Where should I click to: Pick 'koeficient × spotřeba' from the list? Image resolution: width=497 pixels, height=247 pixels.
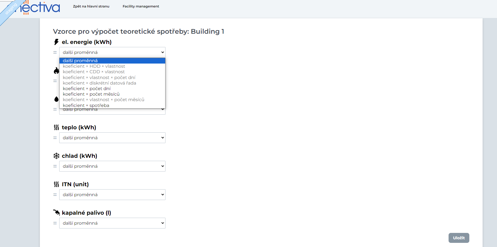[x=86, y=106]
